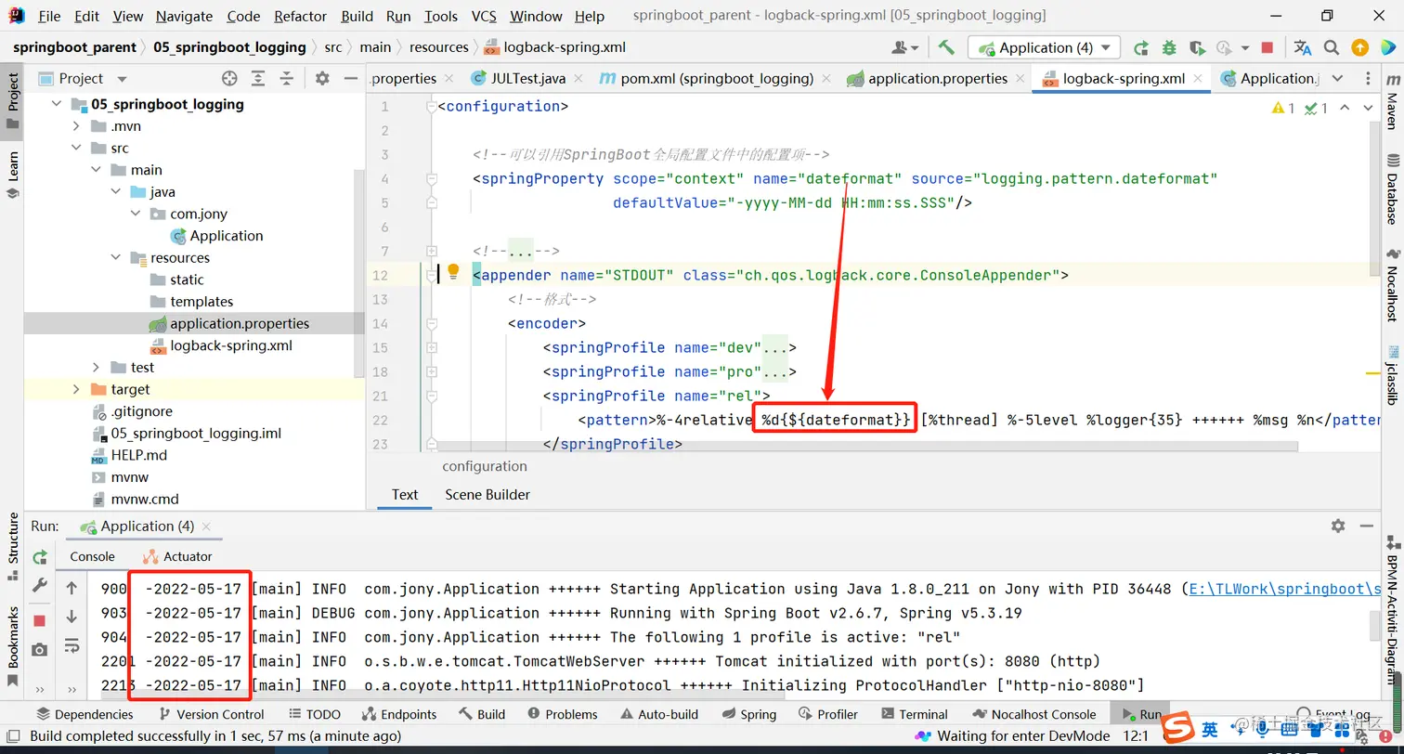Image resolution: width=1404 pixels, height=754 pixels.
Task: Open the Nocalhost side panel
Action: click(x=1392, y=286)
